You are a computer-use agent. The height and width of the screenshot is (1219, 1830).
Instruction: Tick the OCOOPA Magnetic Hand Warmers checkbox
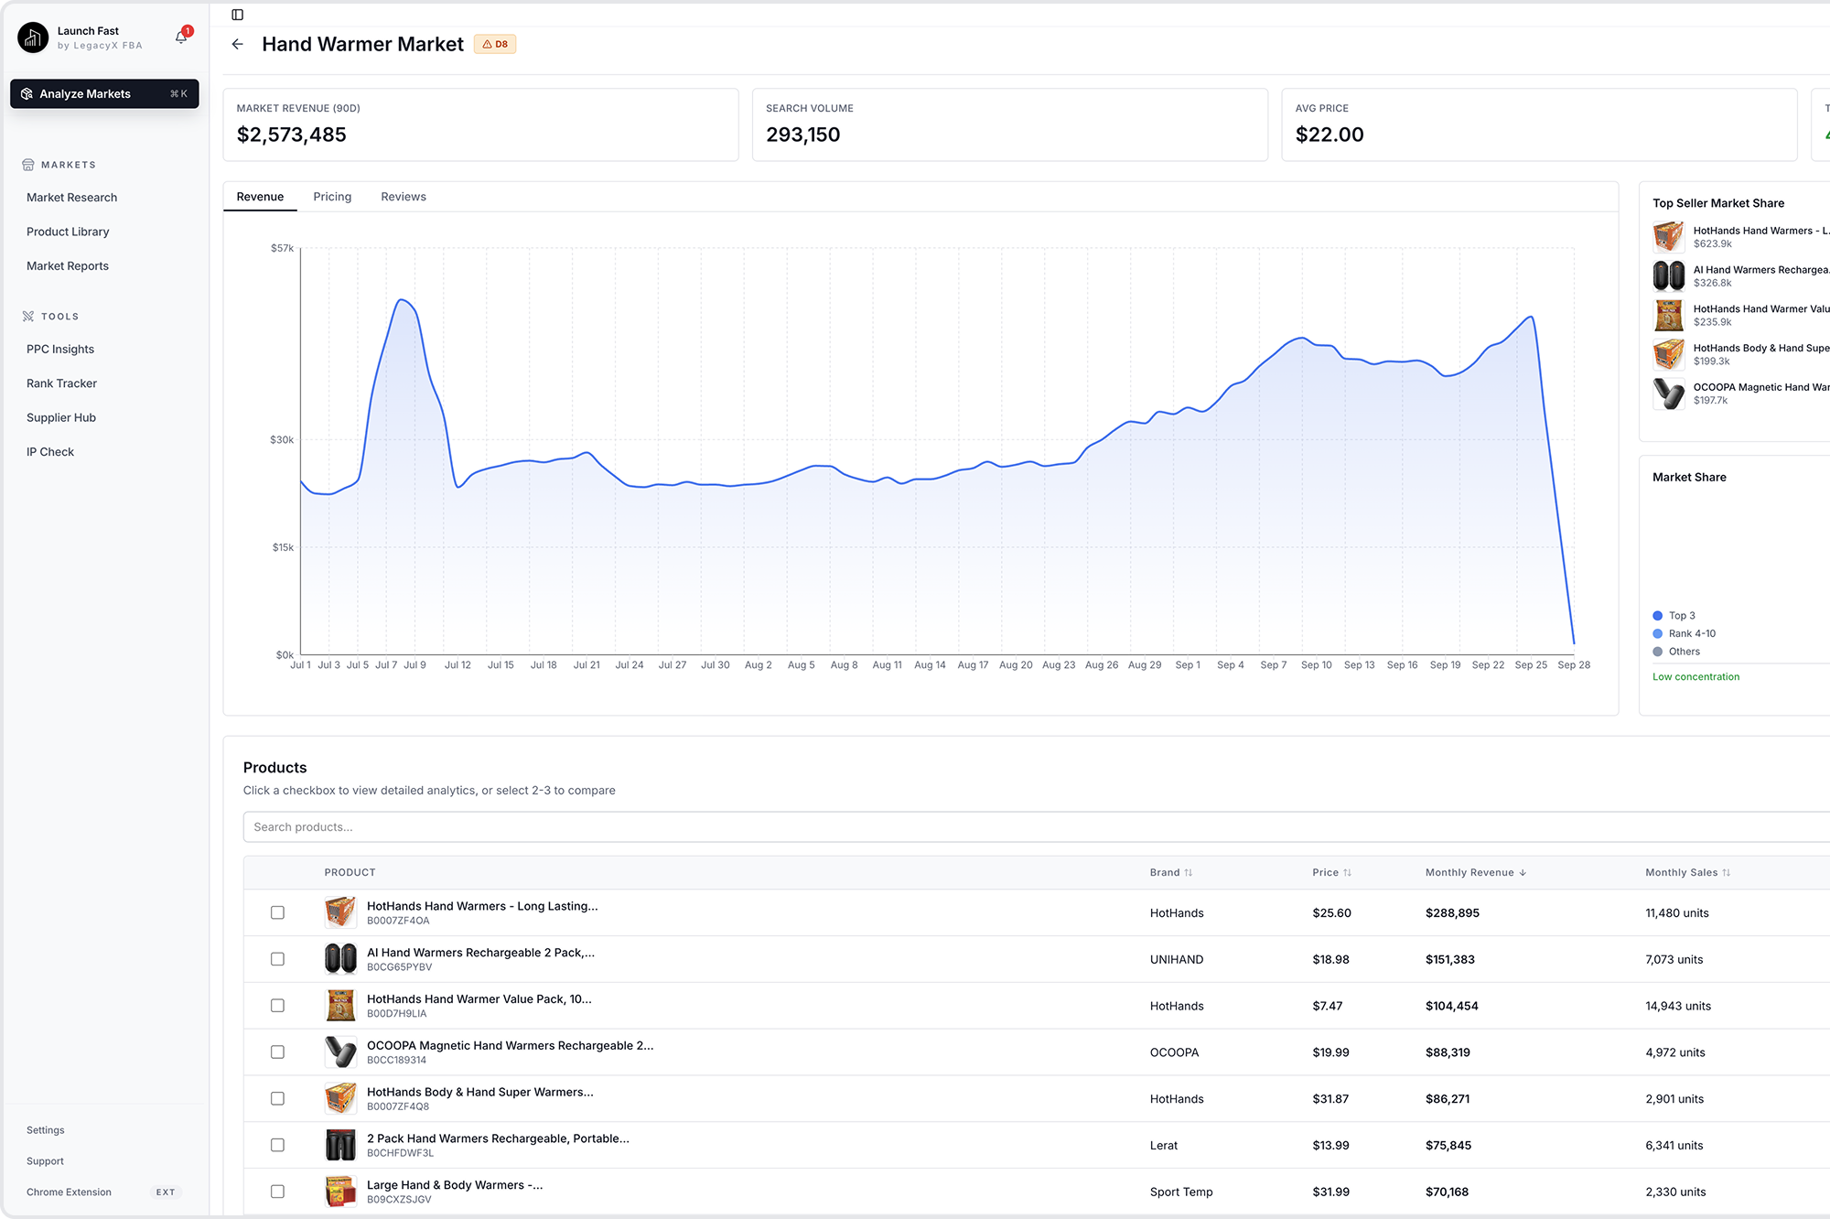coord(277,1052)
